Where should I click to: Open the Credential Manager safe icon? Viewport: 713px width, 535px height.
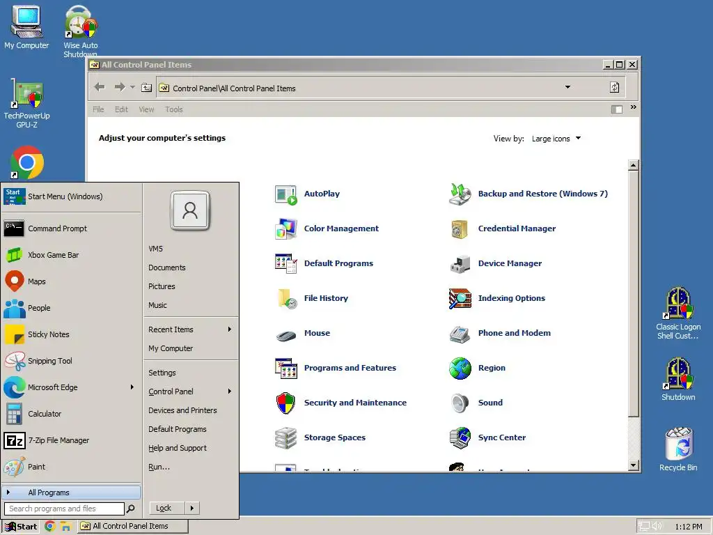coord(460,228)
